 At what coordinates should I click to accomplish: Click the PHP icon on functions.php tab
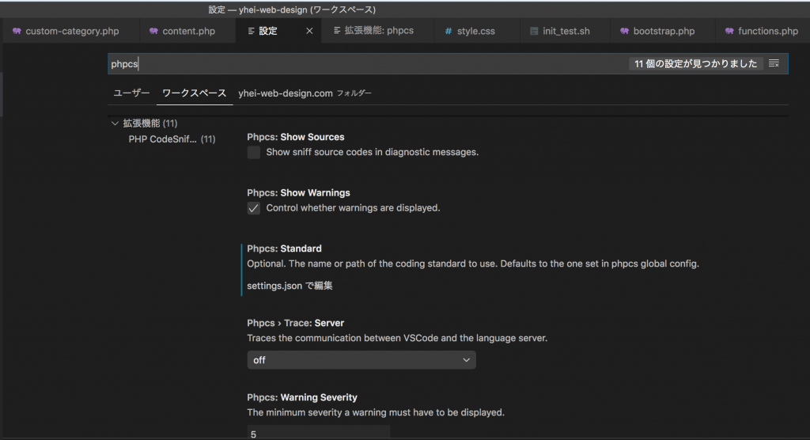tap(729, 31)
